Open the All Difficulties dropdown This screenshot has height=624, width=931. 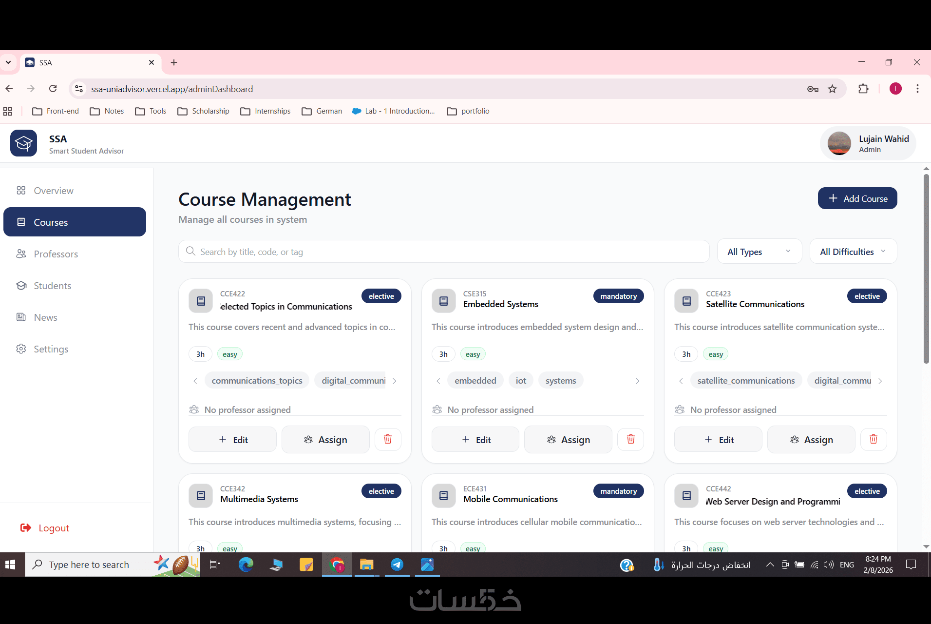853,252
